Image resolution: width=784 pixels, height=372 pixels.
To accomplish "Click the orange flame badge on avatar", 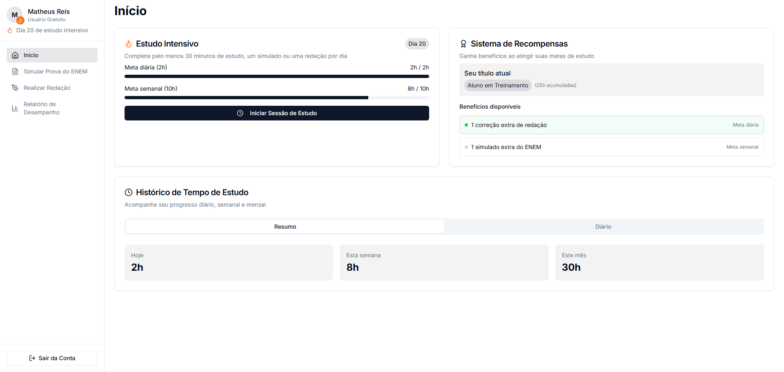I will point(20,20).
